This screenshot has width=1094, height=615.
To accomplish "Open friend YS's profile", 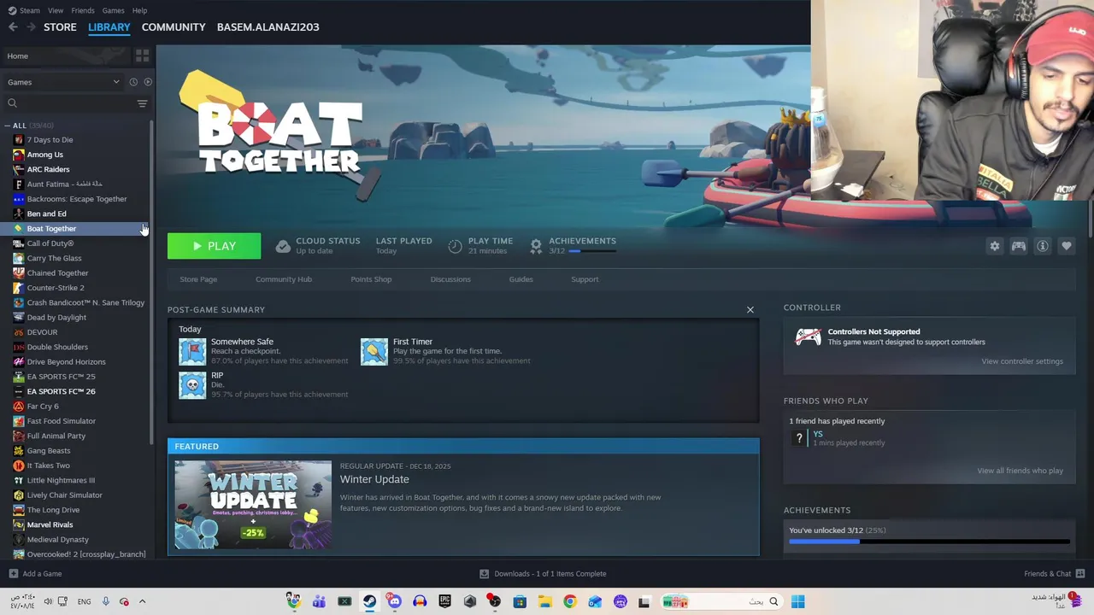I will coord(818,434).
